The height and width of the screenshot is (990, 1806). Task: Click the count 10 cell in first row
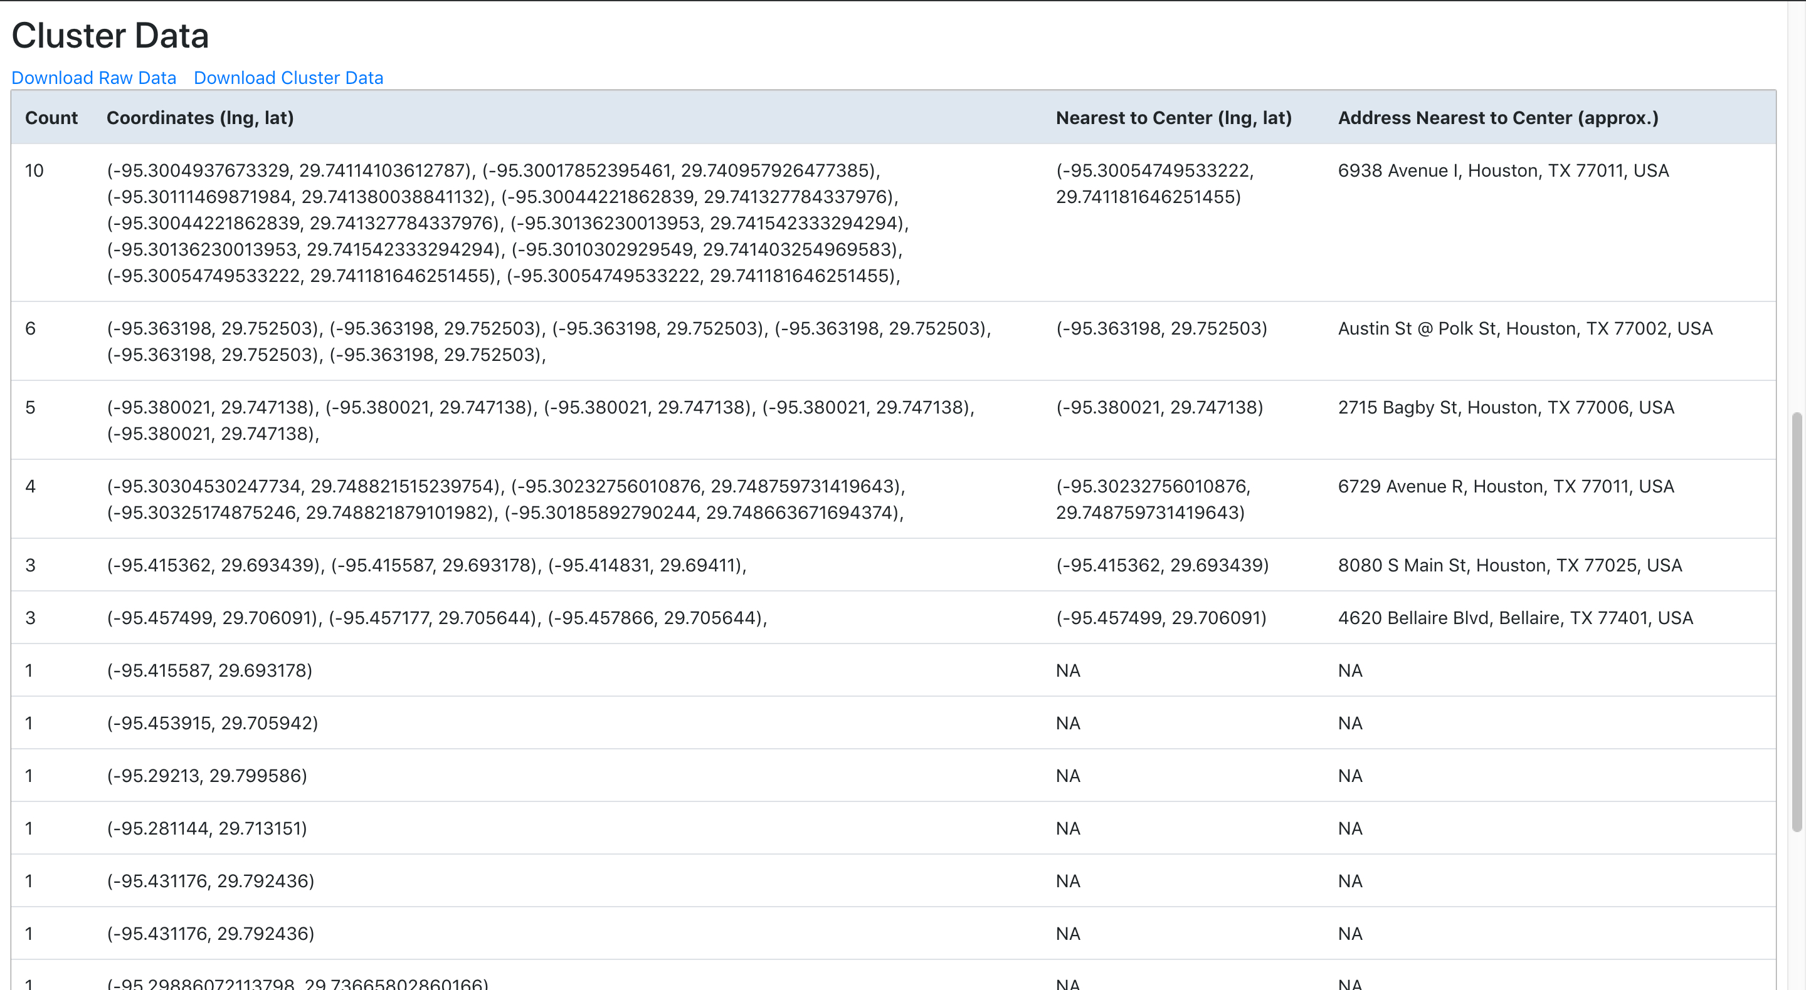coord(34,170)
